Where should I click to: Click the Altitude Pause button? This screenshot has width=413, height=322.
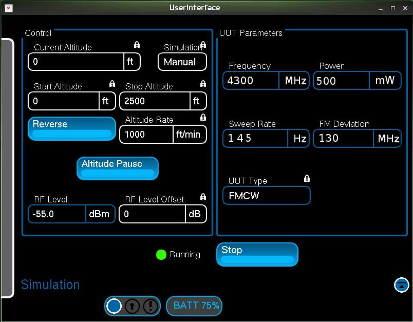point(117,169)
